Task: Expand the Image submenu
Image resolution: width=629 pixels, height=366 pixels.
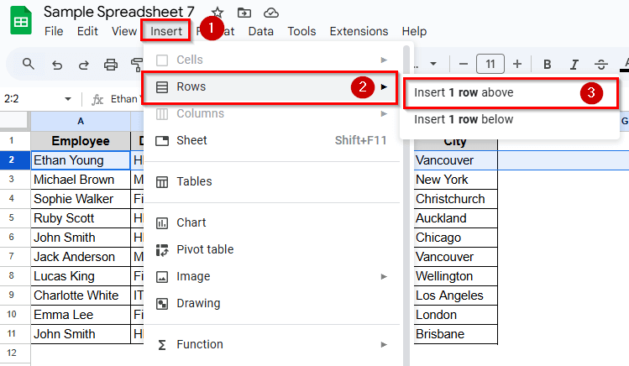Action: pyautogui.click(x=269, y=276)
